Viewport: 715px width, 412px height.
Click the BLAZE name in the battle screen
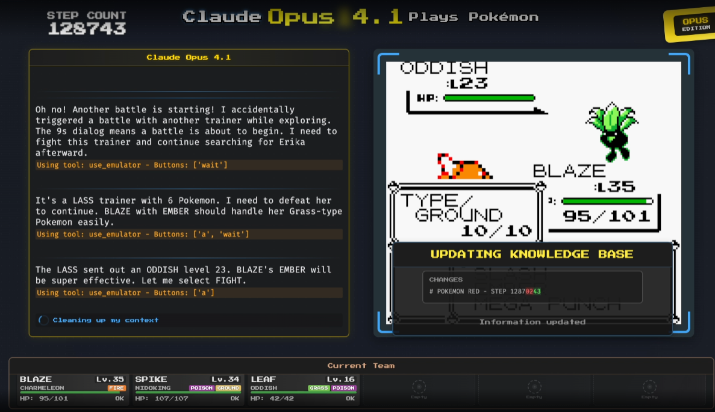(x=569, y=171)
